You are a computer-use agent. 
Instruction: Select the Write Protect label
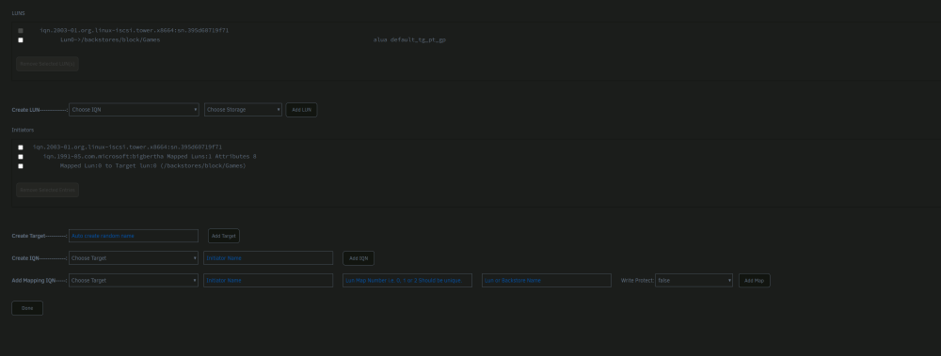(637, 281)
